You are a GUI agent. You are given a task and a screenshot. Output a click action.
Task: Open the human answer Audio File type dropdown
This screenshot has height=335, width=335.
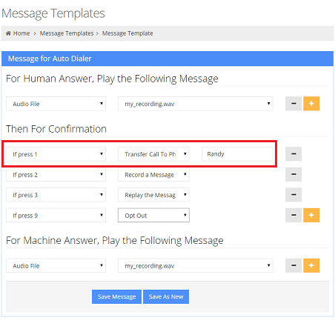pos(56,104)
